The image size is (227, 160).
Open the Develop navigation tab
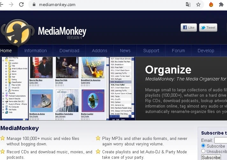point(206,51)
